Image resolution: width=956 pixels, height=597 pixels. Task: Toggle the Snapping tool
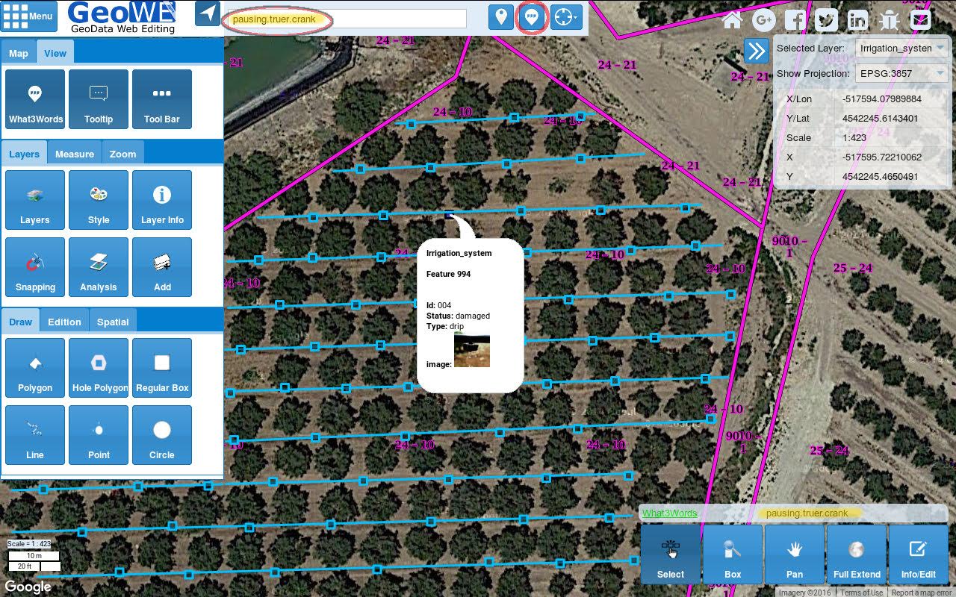click(x=35, y=267)
